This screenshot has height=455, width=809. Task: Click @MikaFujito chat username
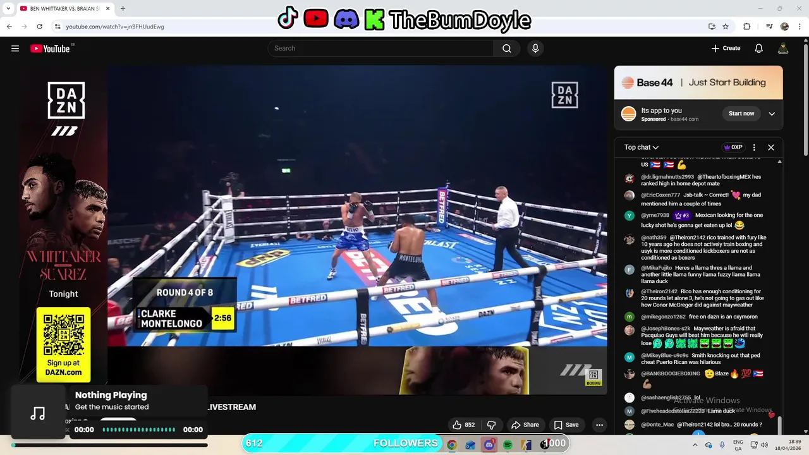pos(656,268)
